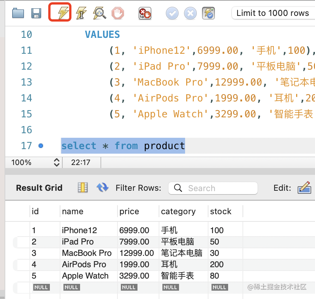Execute statement under keyboard cursor
This screenshot has height=299, width=315.
click(81, 13)
